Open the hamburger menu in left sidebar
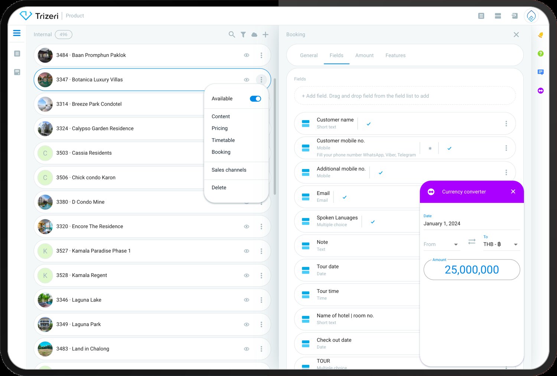Viewport: 557px width, 376px height. click(x=17, y=33)
